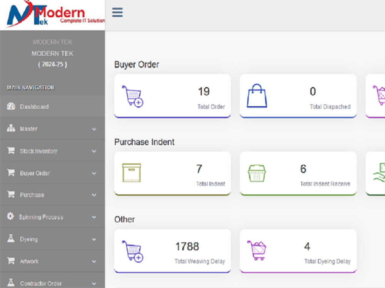The height and width of the screenshot is (288, 385).
Task: Open the Dashboard menu item
Action: pos(52,106)
